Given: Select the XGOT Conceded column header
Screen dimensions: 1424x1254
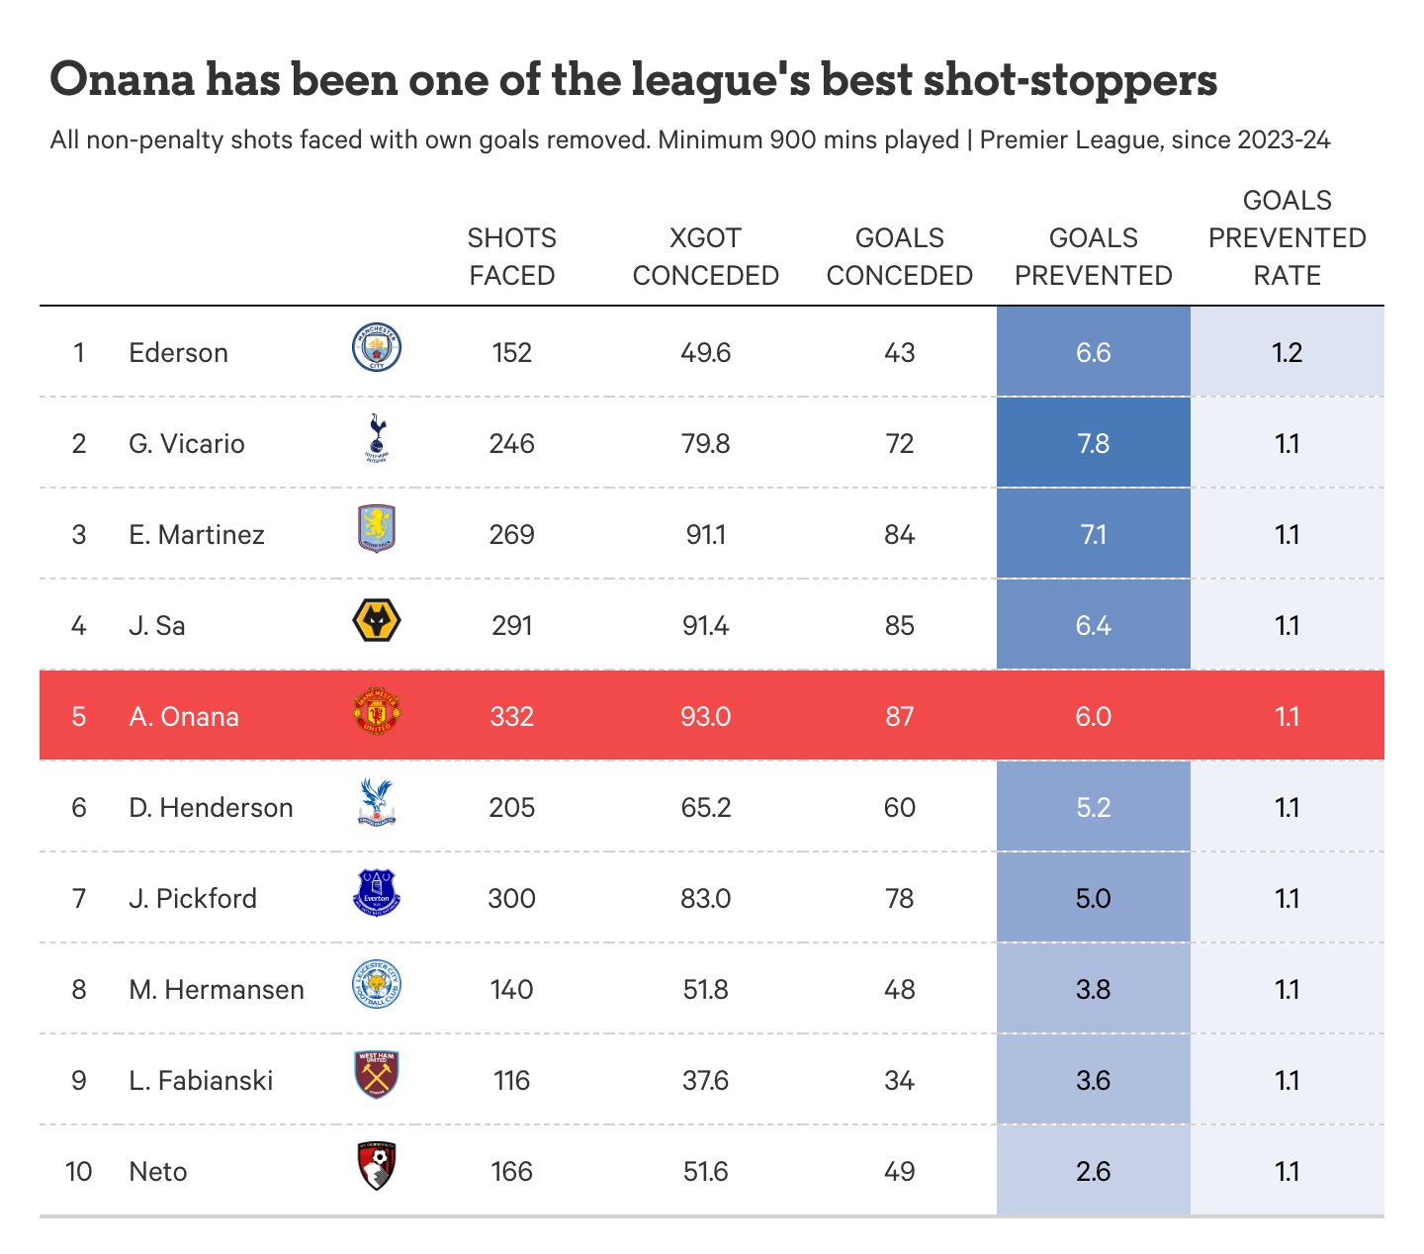Looking at the screenshot, I should coord(706,257).
